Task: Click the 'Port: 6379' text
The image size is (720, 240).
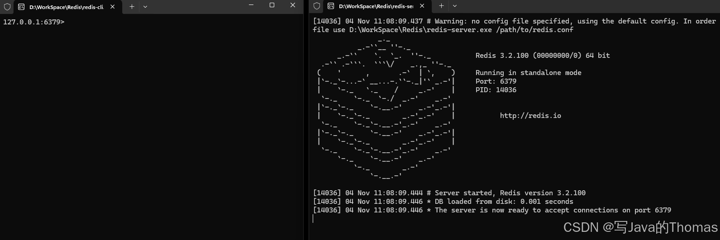Action: (496, 81)
